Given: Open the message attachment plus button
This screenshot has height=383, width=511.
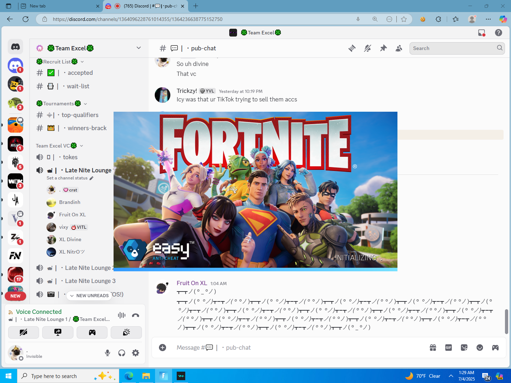Looking at the screenshot, I should pyautogui.click(x=163, y=348).
